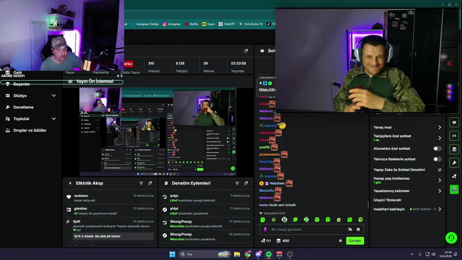
Task: Open Yavaş mod settings
Action: coord(407,127)
